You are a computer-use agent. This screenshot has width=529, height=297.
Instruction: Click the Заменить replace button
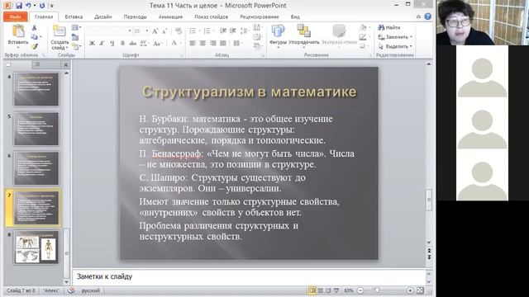coord(395,37)
